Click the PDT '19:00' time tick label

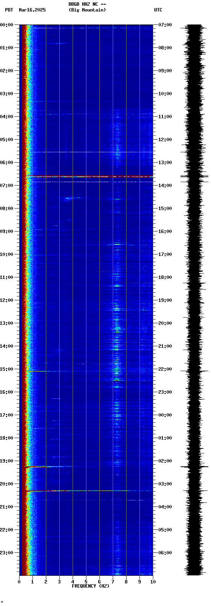pyautogui.click(x=6, y=461)
